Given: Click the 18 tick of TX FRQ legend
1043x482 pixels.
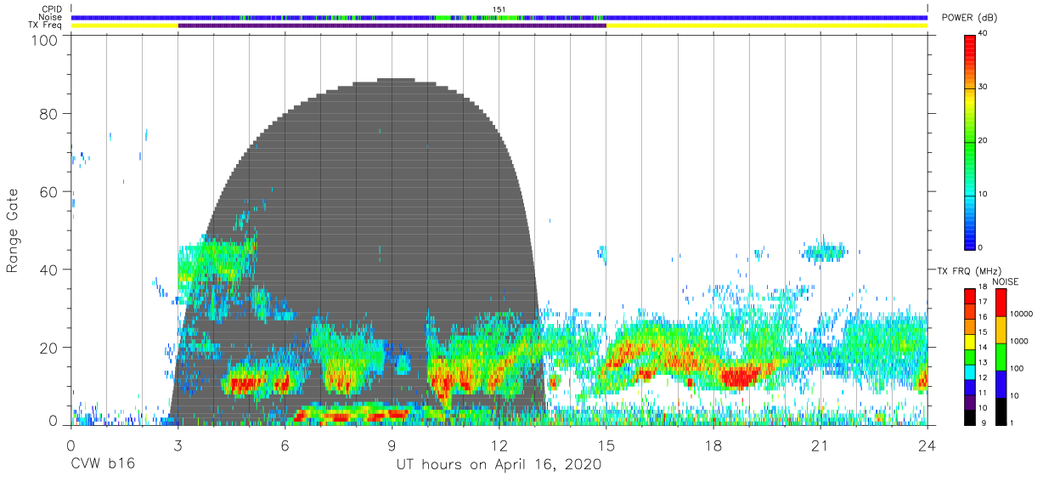Looking at the screenshot, I should (983, 287).
